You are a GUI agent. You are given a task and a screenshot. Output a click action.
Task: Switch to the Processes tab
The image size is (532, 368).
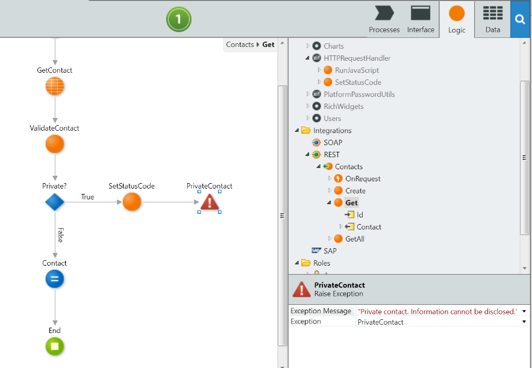[384, 19]
